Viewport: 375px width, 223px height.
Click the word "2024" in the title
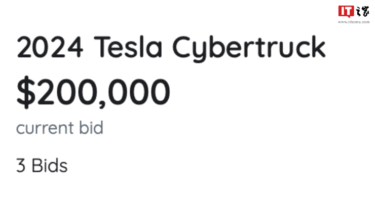[x=50, y=47]
